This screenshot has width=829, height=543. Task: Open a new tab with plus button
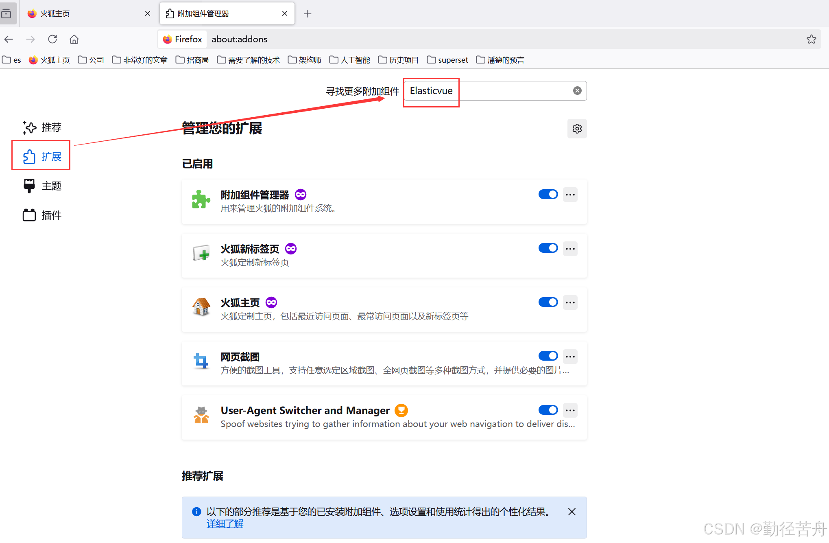308,14
